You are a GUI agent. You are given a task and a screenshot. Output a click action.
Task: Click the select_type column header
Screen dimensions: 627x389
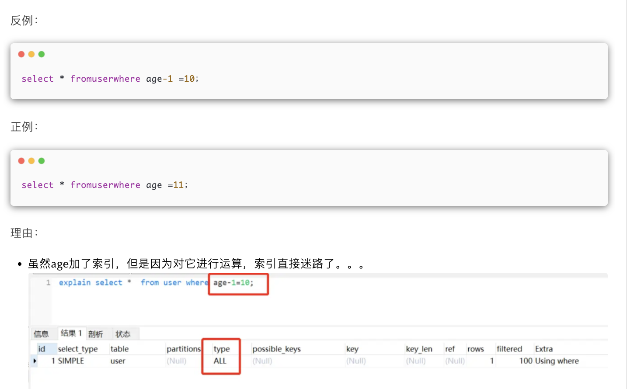coord(78,349)
